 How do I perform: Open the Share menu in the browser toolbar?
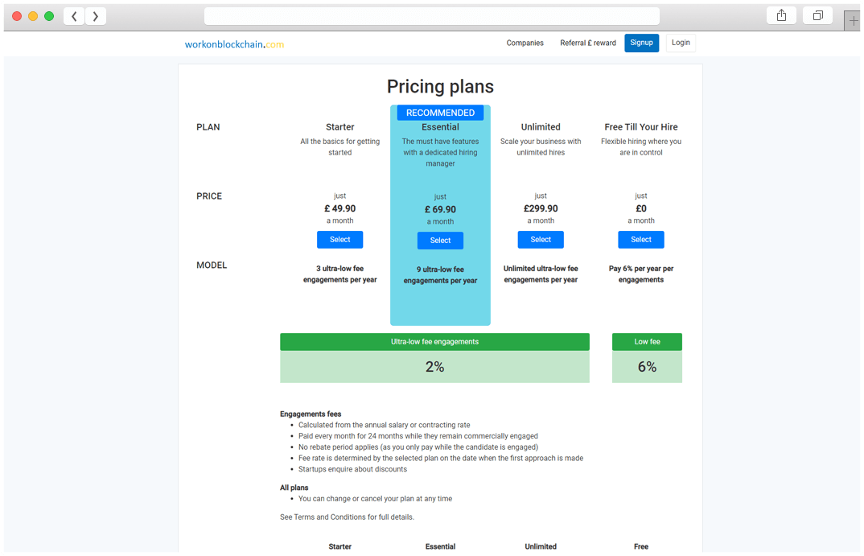coord(780,15)
